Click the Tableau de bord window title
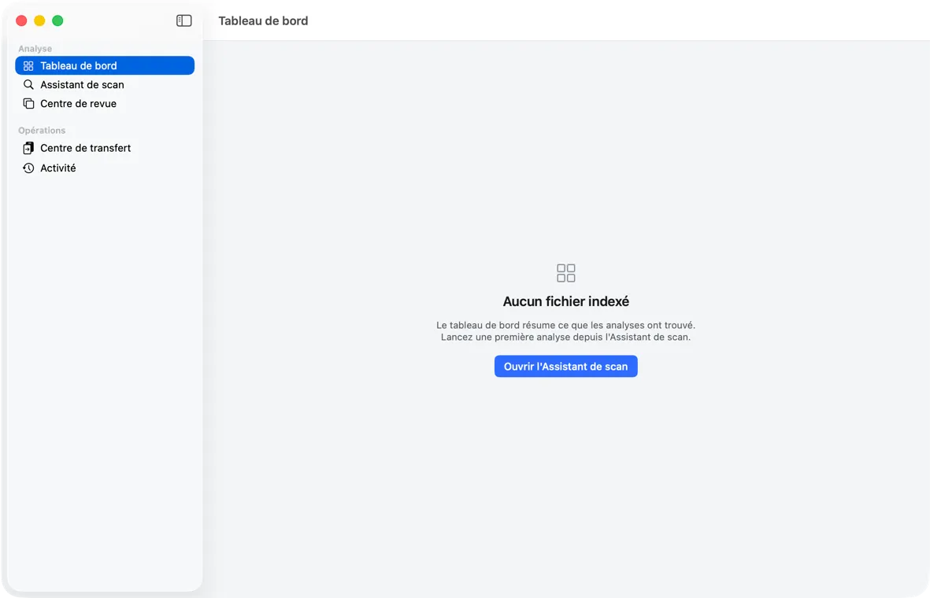The width and height of the screenshot is (930, 598). click(263, 20)
